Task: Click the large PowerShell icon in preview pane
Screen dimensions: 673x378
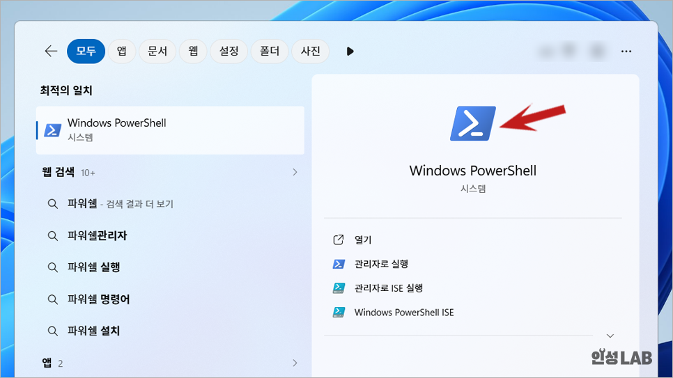Action: 472,124
